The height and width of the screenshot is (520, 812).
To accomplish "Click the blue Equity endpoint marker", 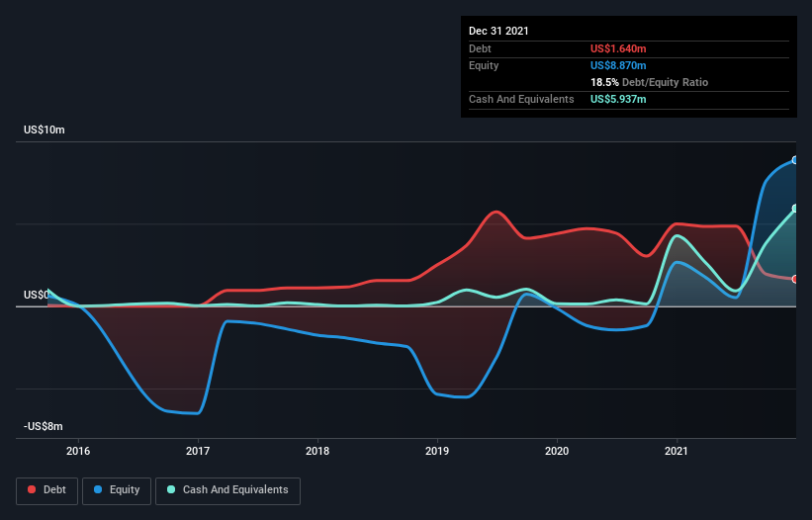I will coord(795,160).
